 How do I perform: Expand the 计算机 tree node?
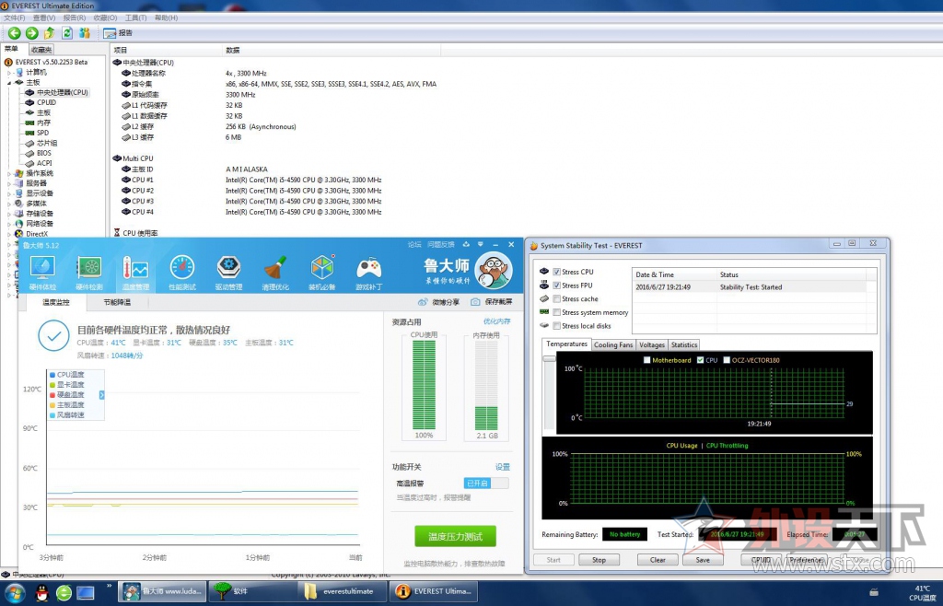[9, 73]
